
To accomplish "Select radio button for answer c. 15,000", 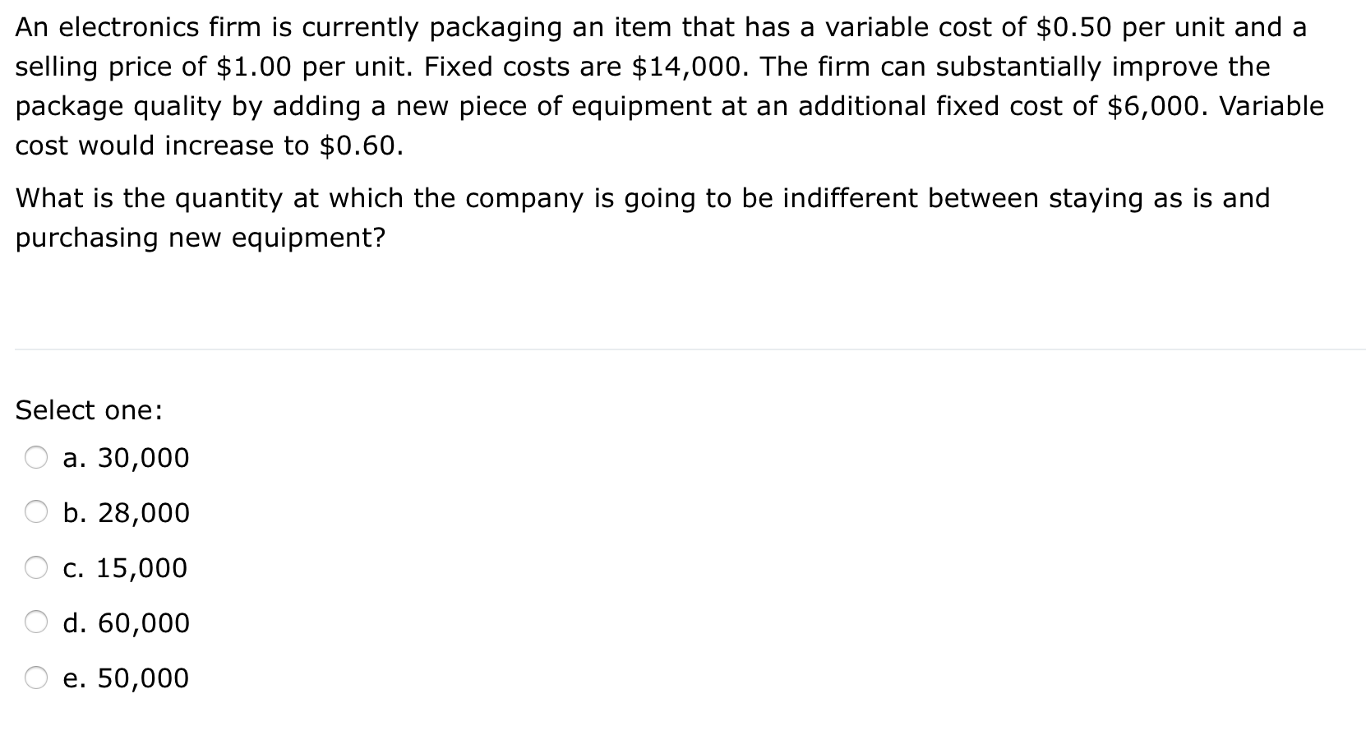I will point(35,567).
